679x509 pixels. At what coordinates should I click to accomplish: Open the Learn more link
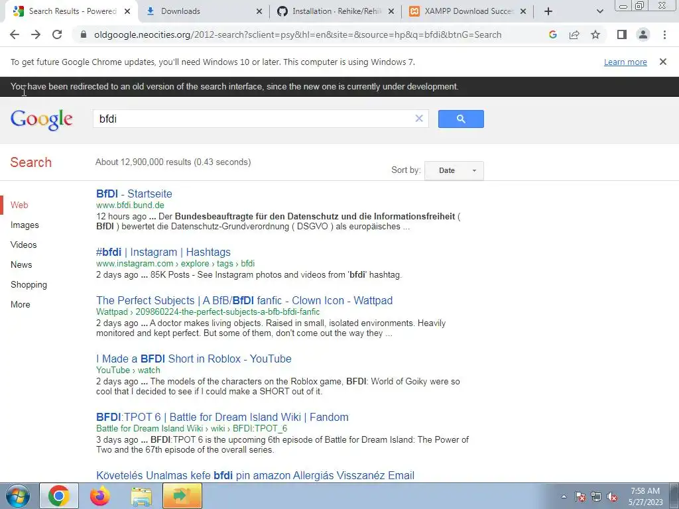(x=625, y=62)
